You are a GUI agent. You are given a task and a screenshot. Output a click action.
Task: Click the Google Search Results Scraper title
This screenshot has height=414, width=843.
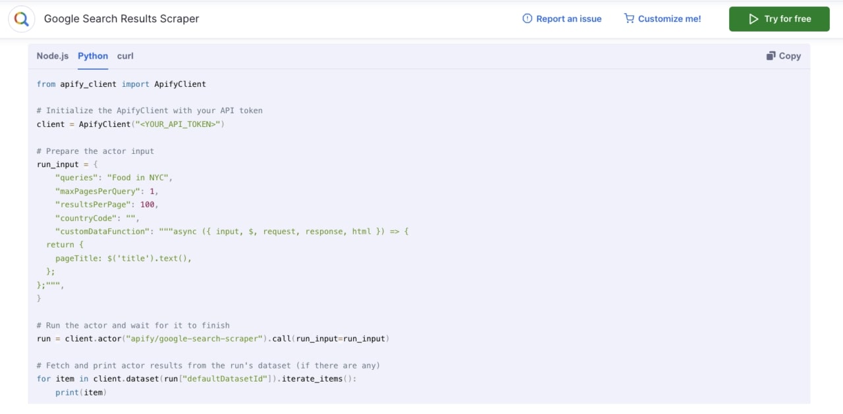tap(121, 18)
